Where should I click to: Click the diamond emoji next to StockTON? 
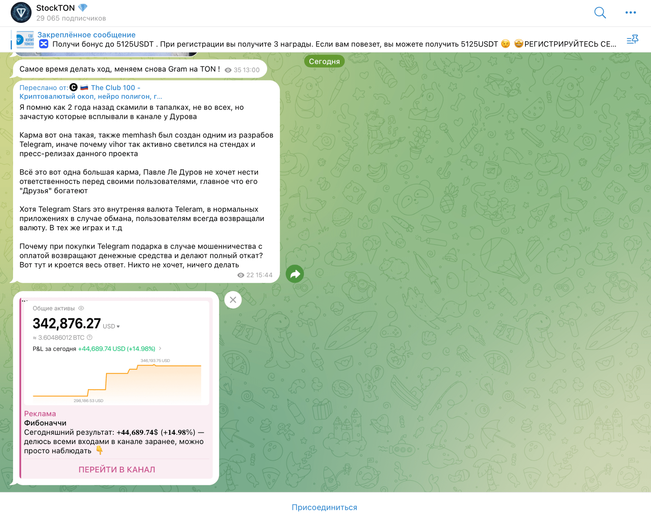(x=83, y=8)
